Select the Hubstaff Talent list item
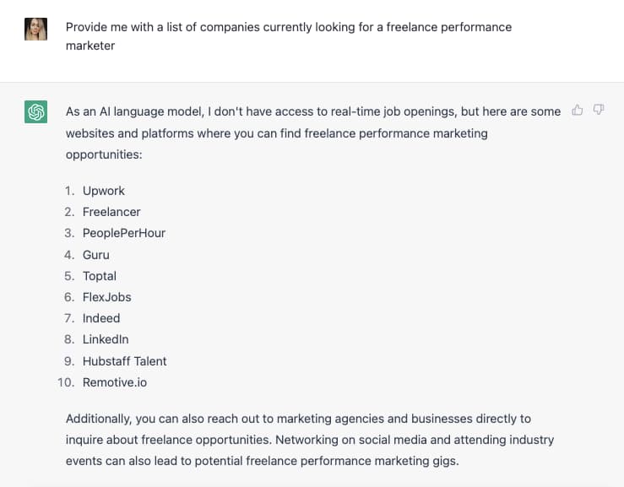 124,361
